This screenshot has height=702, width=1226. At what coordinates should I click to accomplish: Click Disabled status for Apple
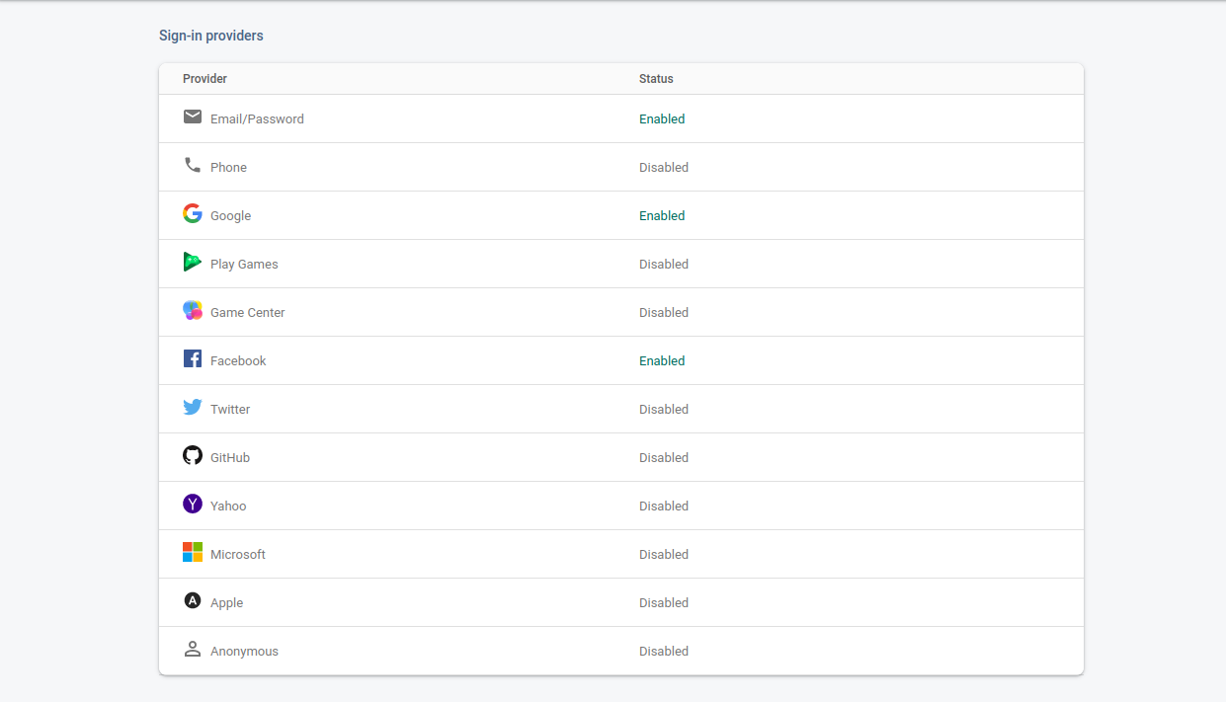pyautogui.click(x=664, y=602)
